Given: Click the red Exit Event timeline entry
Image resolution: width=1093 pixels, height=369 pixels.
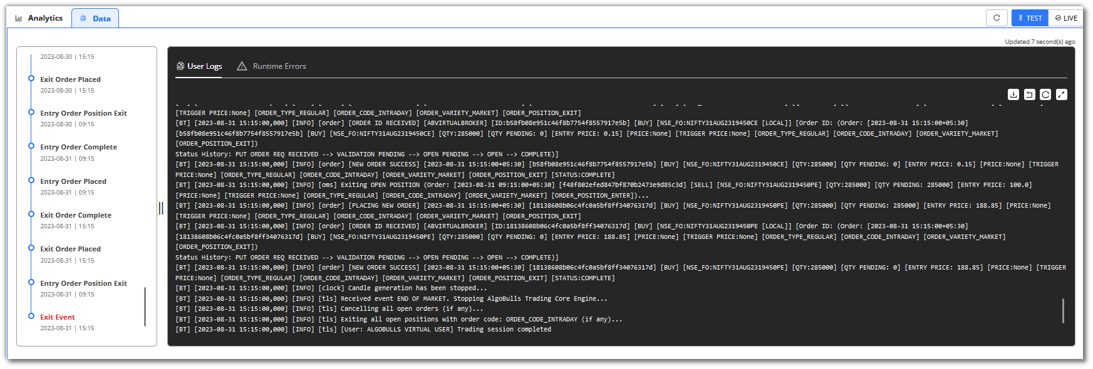Looking at the screenshot, I should 58,317.
